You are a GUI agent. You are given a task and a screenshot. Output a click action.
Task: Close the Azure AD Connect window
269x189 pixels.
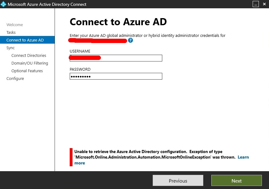pos(264,4)
